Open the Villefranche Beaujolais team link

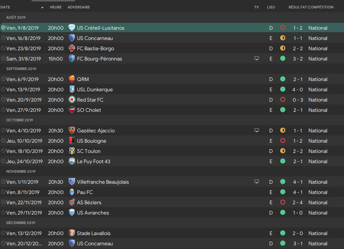click(x=103, y=182)
